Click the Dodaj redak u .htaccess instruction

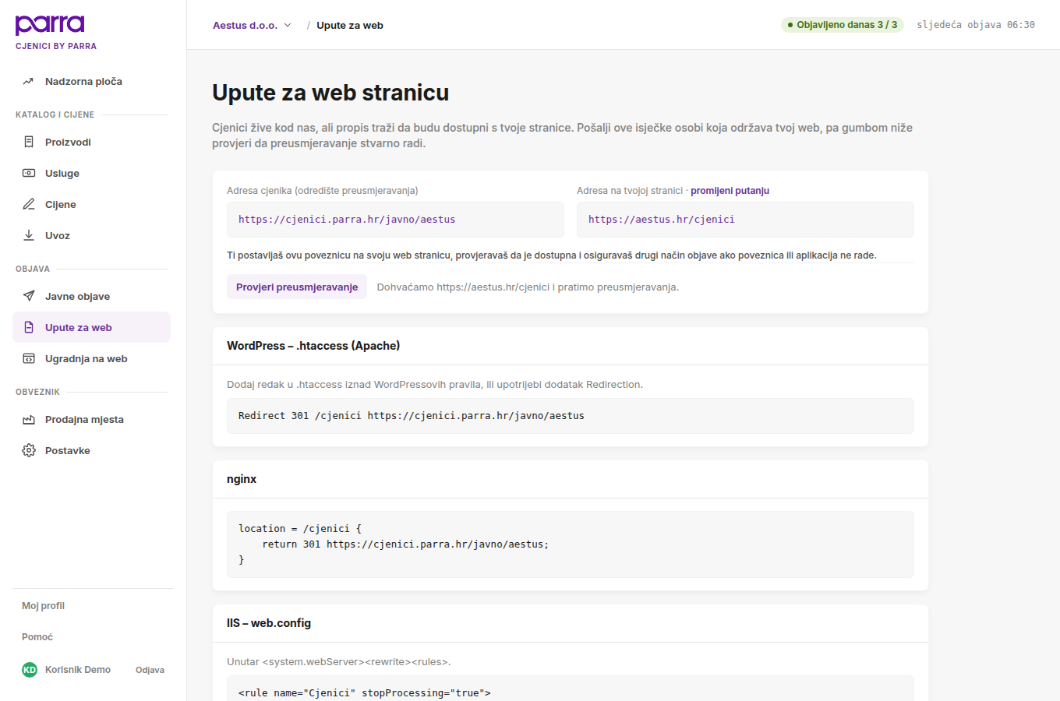pos(435,385)
